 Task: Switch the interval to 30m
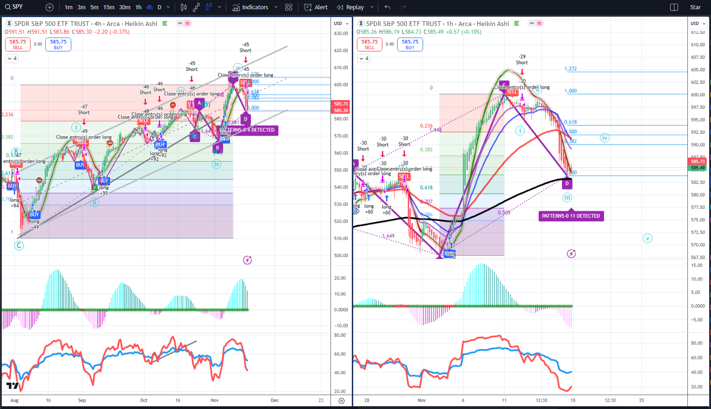[125, 7]
